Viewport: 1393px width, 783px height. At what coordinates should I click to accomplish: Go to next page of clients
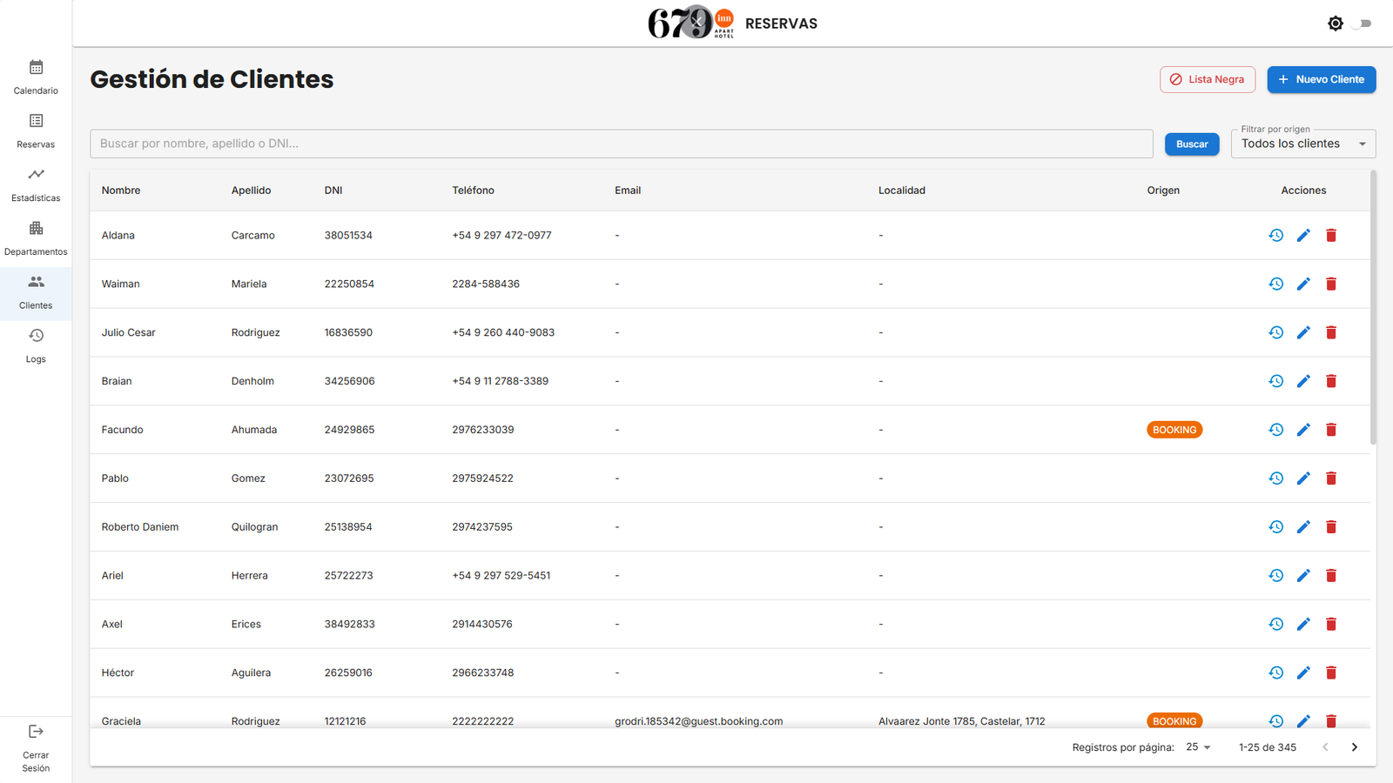1354,747
